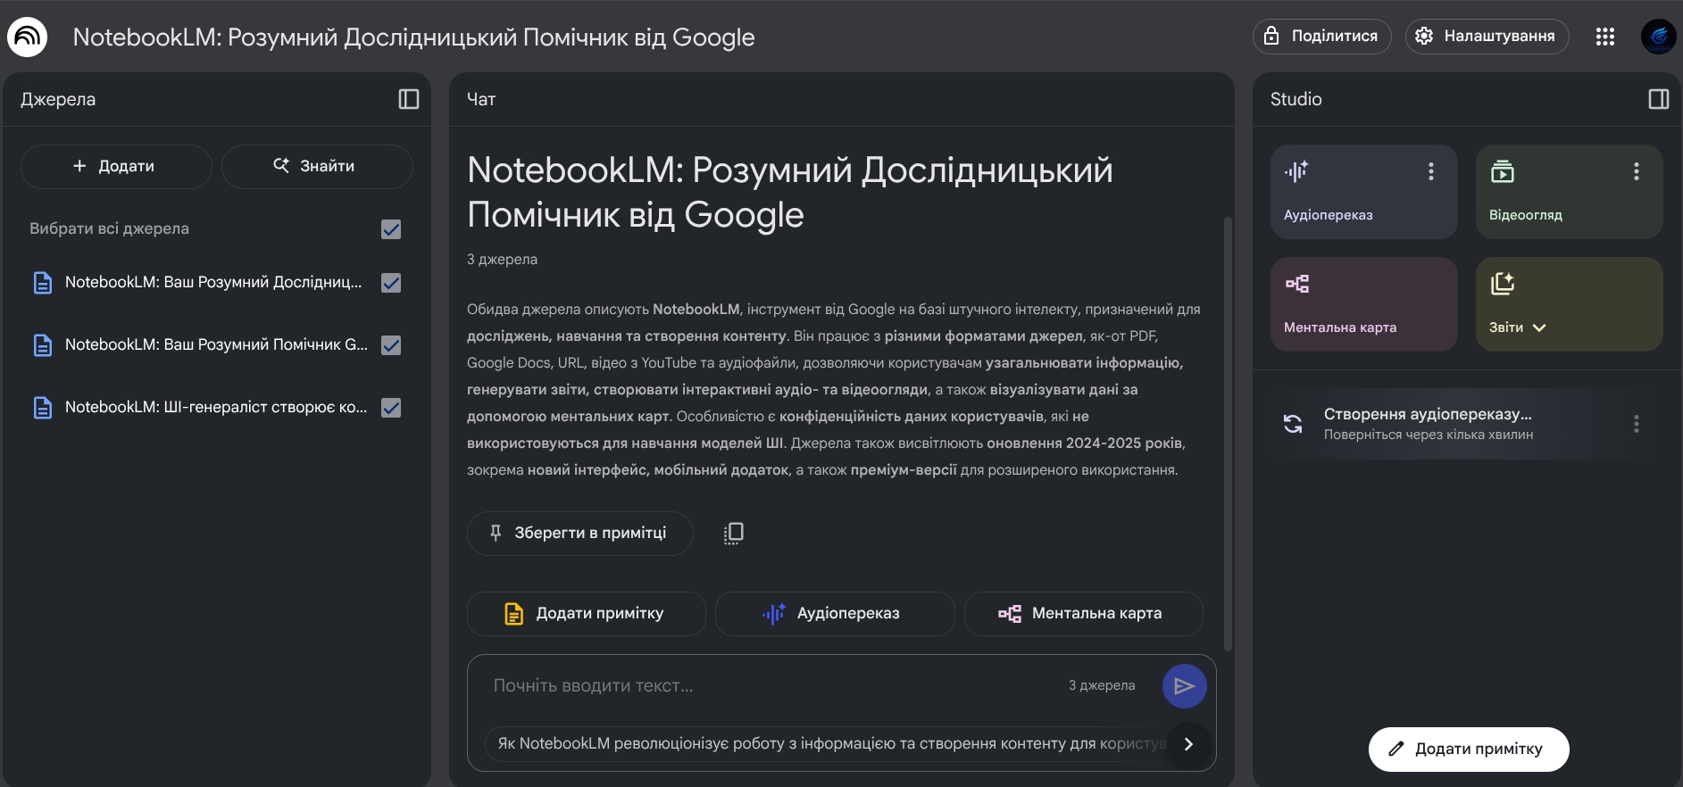The height and width of the screenshot is (787, 1683).
Task: Expand the Звіти dropdown chevron
Action: click(x=1539, y=327)
